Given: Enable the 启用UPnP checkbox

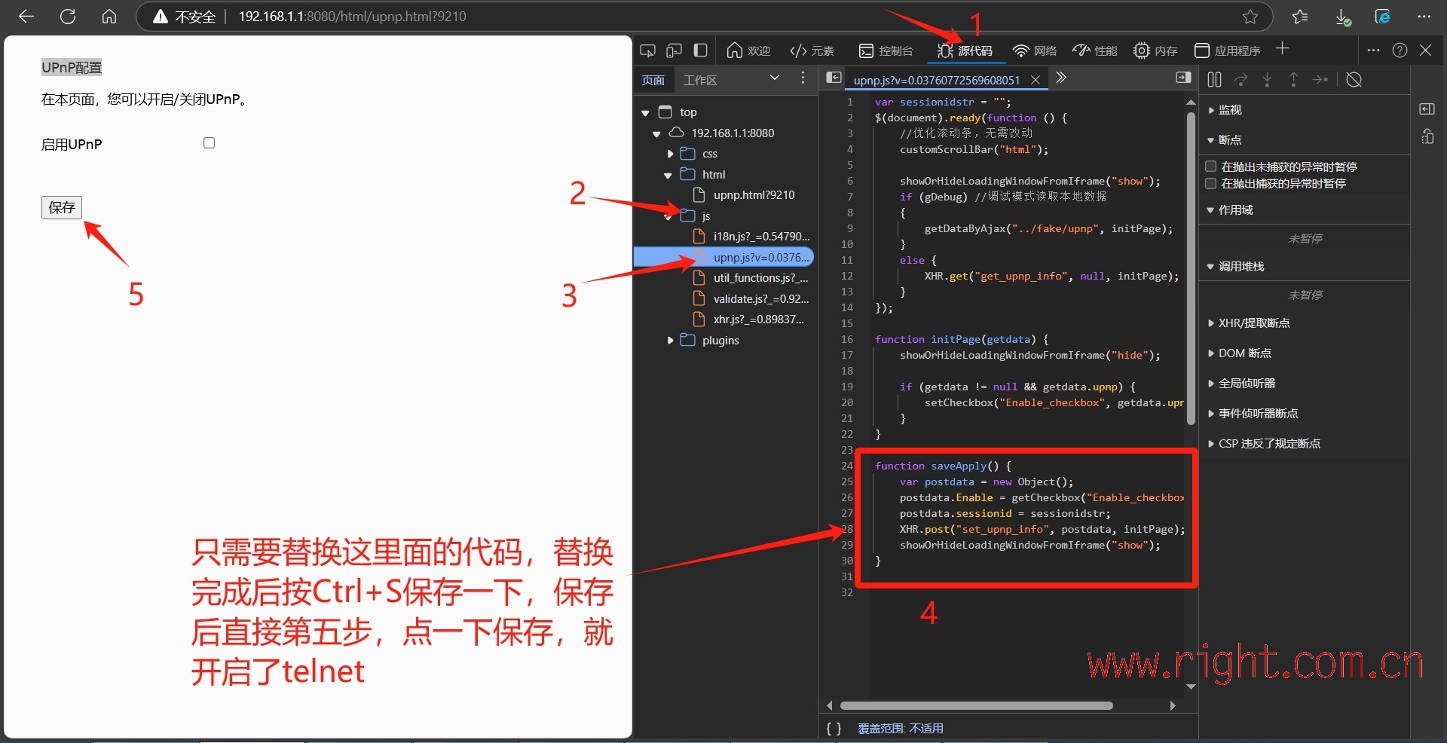Looking at the screenshot, I should 210,143.
